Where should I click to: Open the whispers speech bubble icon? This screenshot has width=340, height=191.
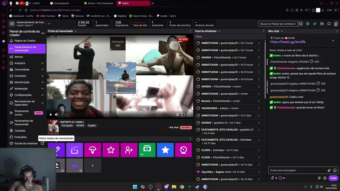329,24
